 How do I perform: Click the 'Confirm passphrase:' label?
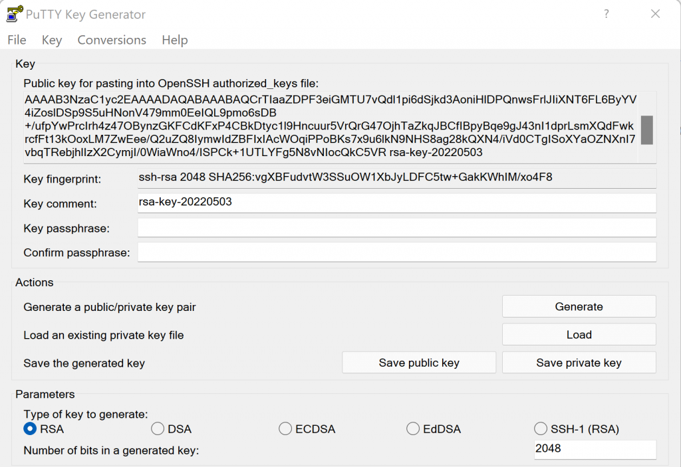77,252
